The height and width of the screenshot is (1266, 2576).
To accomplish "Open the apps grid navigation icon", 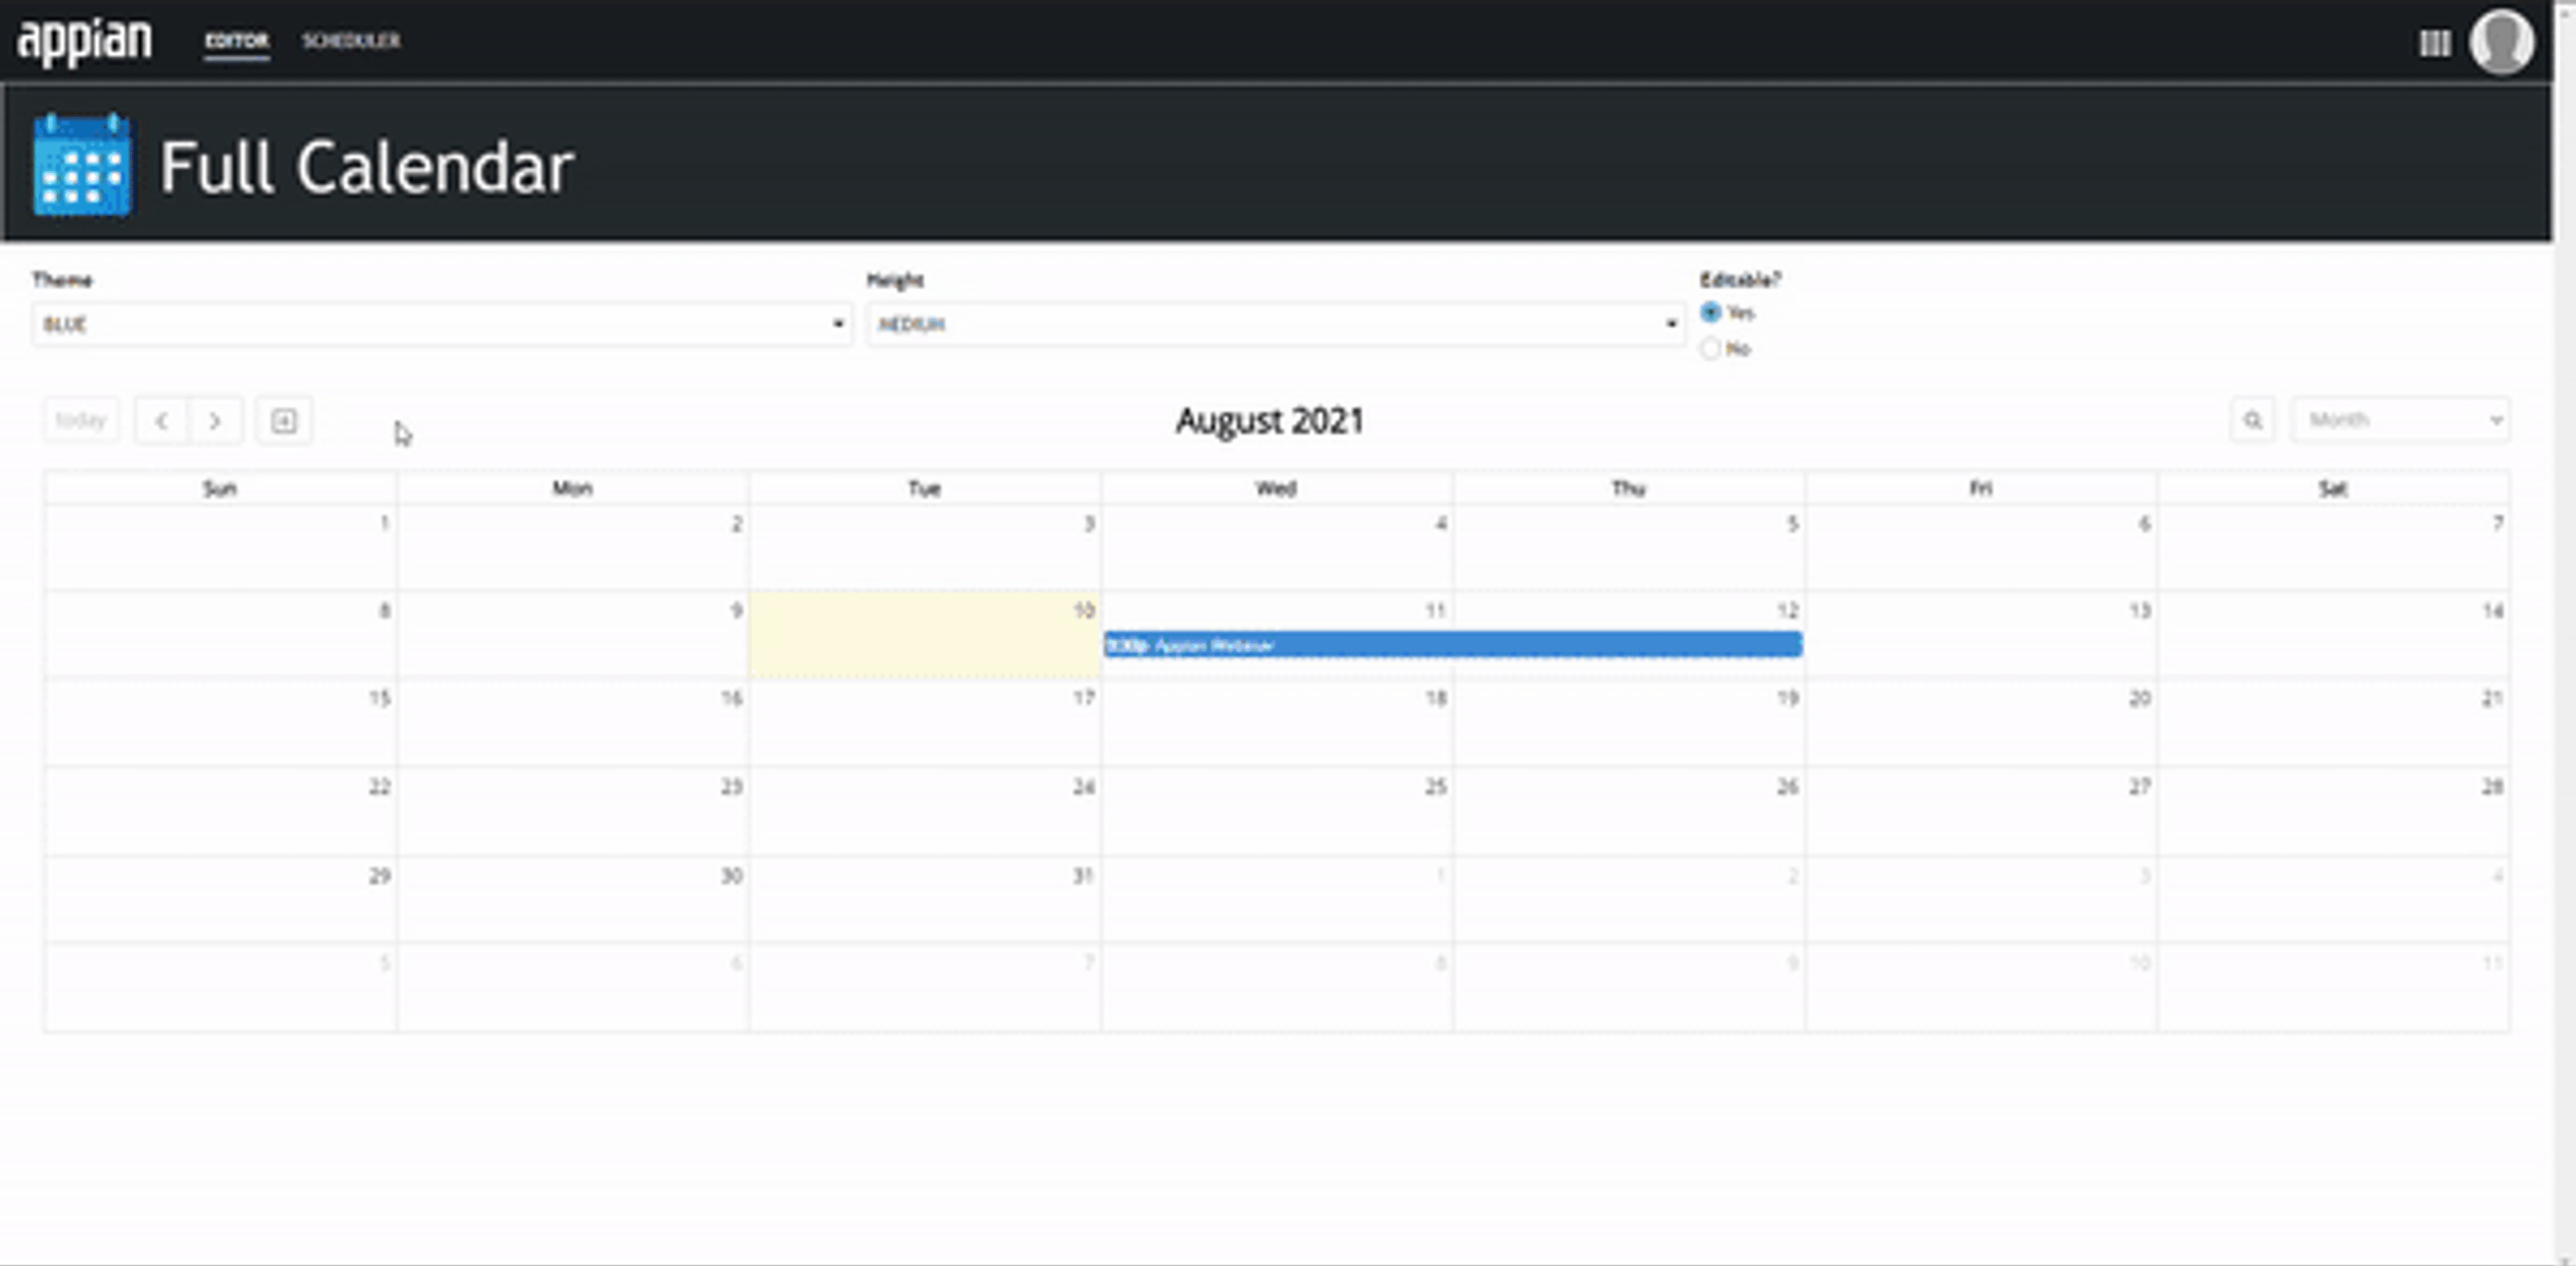I will [2434, 43].
